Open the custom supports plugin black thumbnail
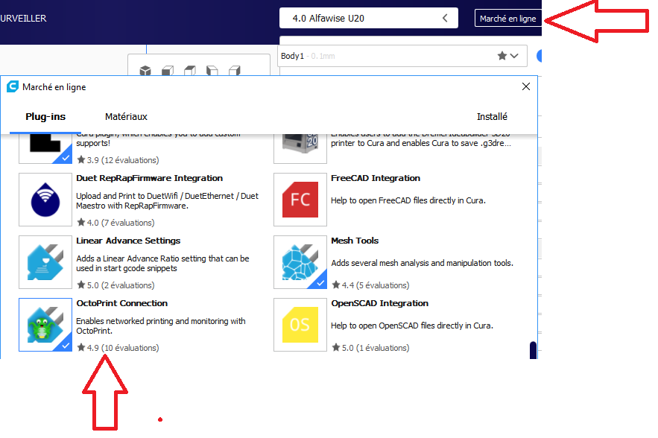 point(45,148)
